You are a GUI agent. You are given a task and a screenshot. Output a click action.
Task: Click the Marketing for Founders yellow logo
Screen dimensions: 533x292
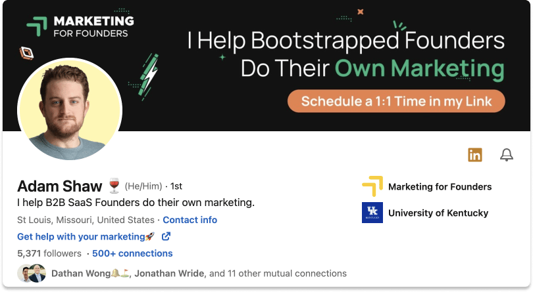click(x=372, y=186)
